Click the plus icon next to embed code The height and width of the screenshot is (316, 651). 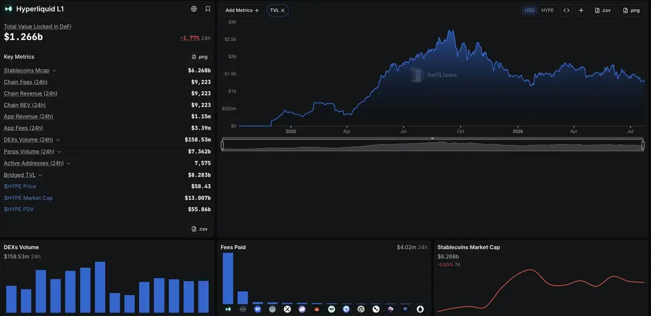point(581,10)
